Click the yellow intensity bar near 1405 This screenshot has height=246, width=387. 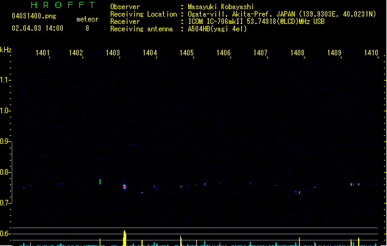[181, 240]
